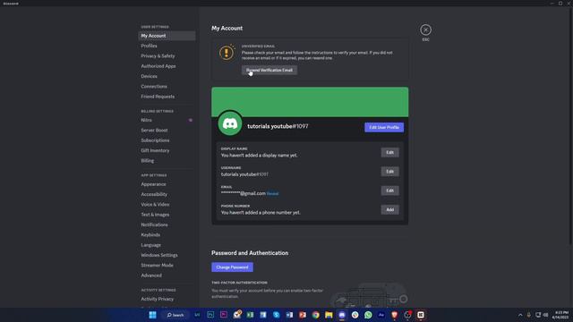This screenshot has height=322, width=573.
Task: Open After Effects from the taskbar
Action: coord(381,315)
